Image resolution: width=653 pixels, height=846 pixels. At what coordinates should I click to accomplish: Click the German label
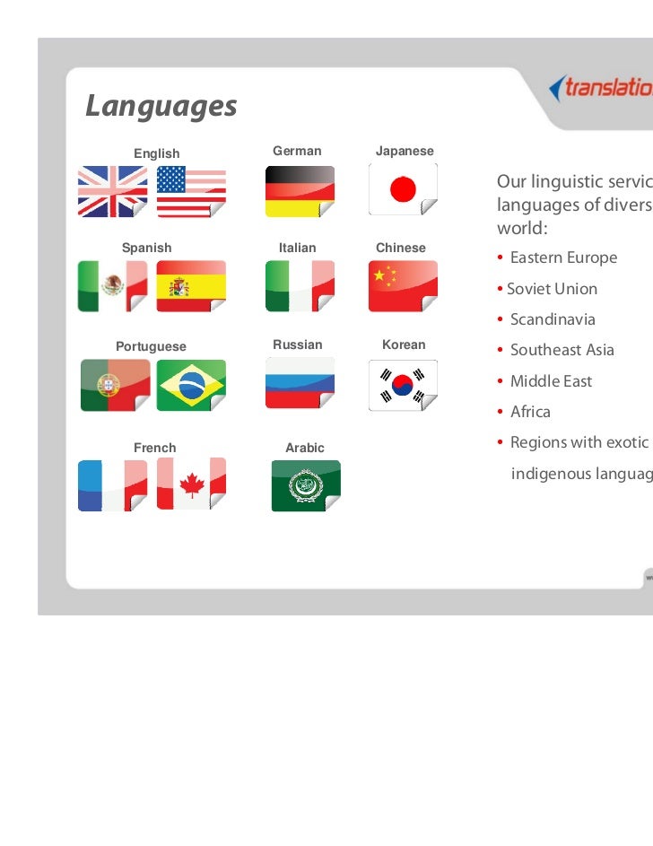point(297,151)
